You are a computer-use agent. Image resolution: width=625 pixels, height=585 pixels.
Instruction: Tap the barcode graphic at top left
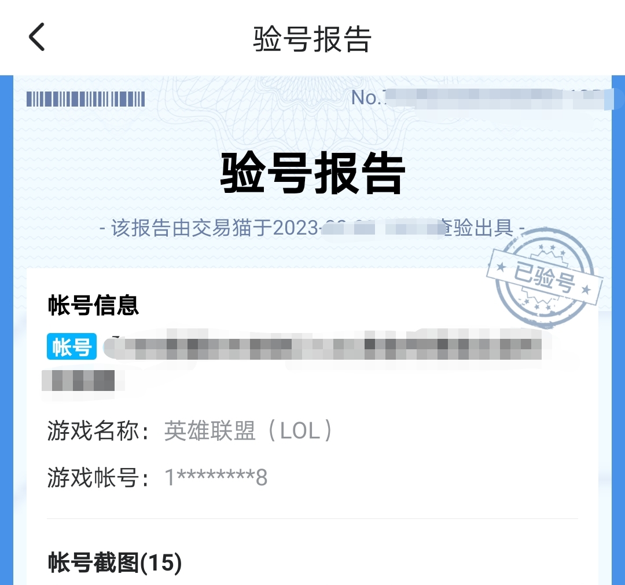[86, 99]
